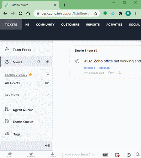Open Chats at the bottom bar
This screenshot has width=141, height=158.
[x=10, y=155]
